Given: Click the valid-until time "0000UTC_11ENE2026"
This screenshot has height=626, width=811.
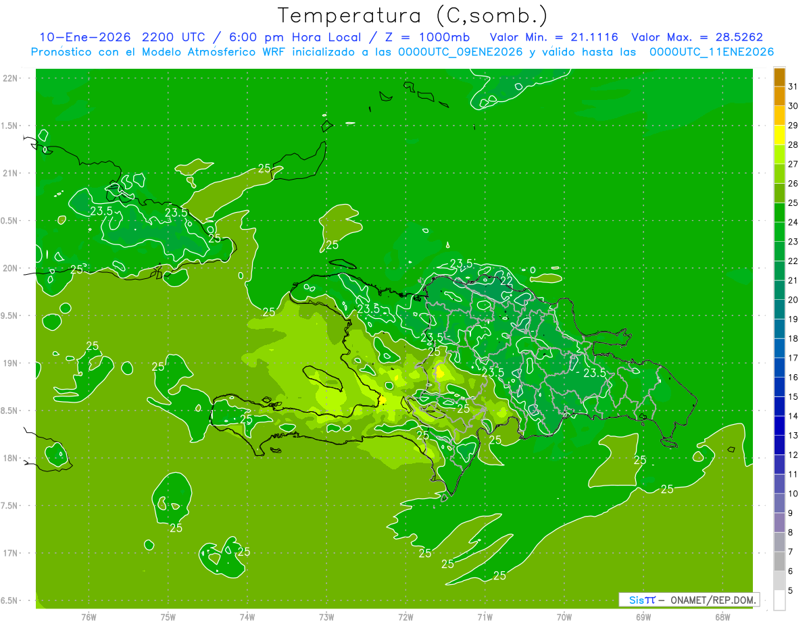Looking at the screenshot, I should point(711,52).
